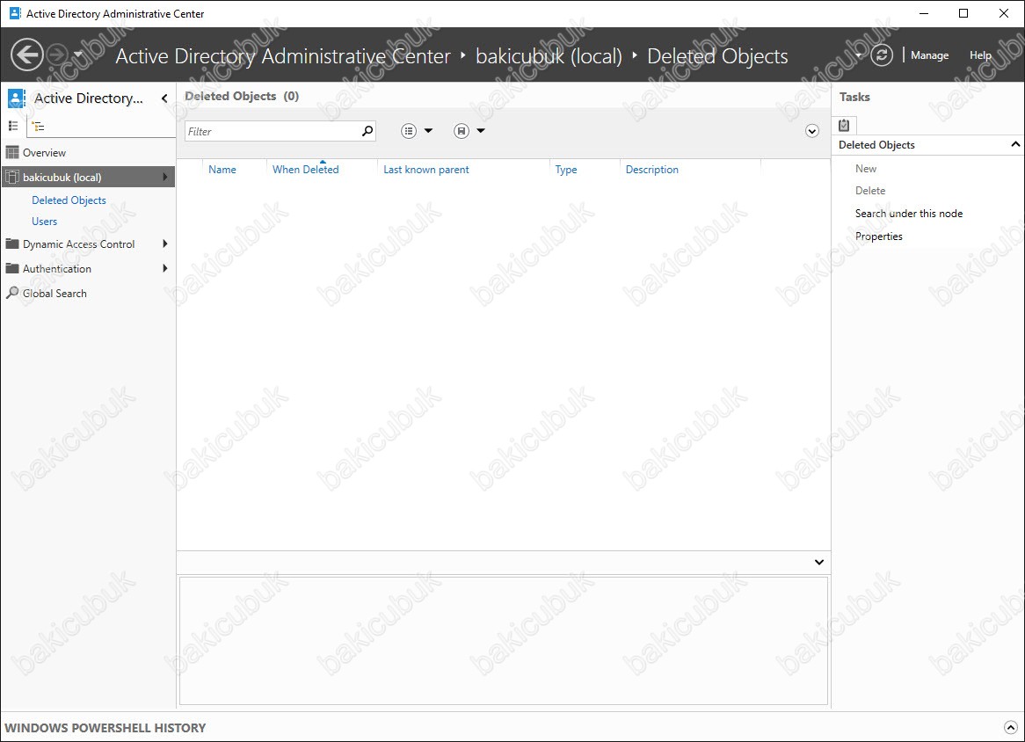The image size is (1025, 742).
Task: Click the Refresh icon near Manage
Action: pos(881,55)
